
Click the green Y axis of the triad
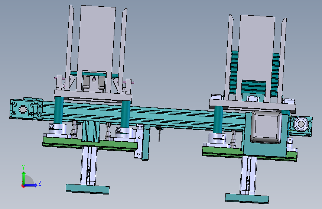pos(24,178)
